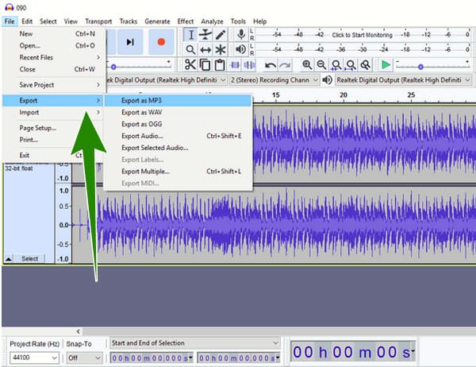Choose Export Audio... entry
476x367 pixels.
pos(178,136)
